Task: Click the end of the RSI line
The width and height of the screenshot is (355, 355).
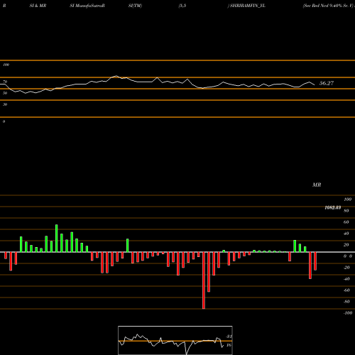Action: [x=315, y=84]
